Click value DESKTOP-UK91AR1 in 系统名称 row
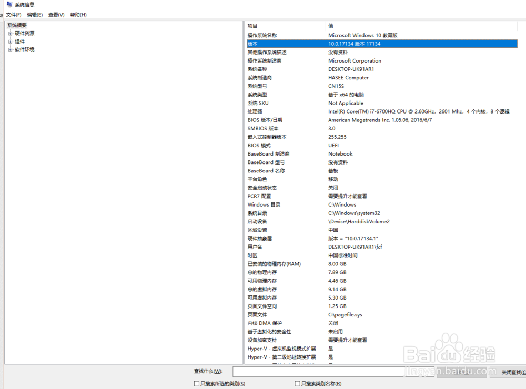 351,69
